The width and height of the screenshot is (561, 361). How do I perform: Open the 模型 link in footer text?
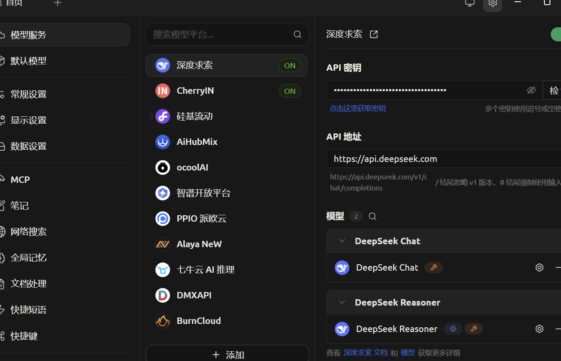(x=408, y=353)
